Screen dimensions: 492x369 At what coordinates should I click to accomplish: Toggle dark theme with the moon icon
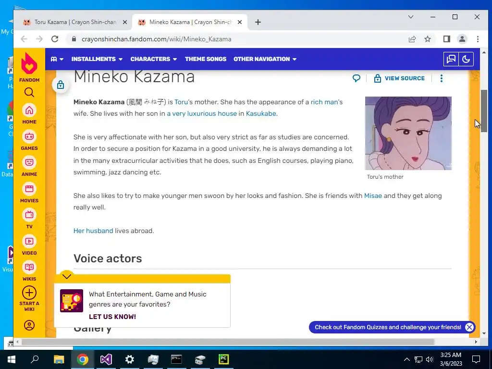coord(466,59)
